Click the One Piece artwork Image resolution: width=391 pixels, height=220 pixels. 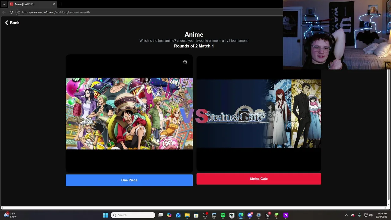coord(129,114)
